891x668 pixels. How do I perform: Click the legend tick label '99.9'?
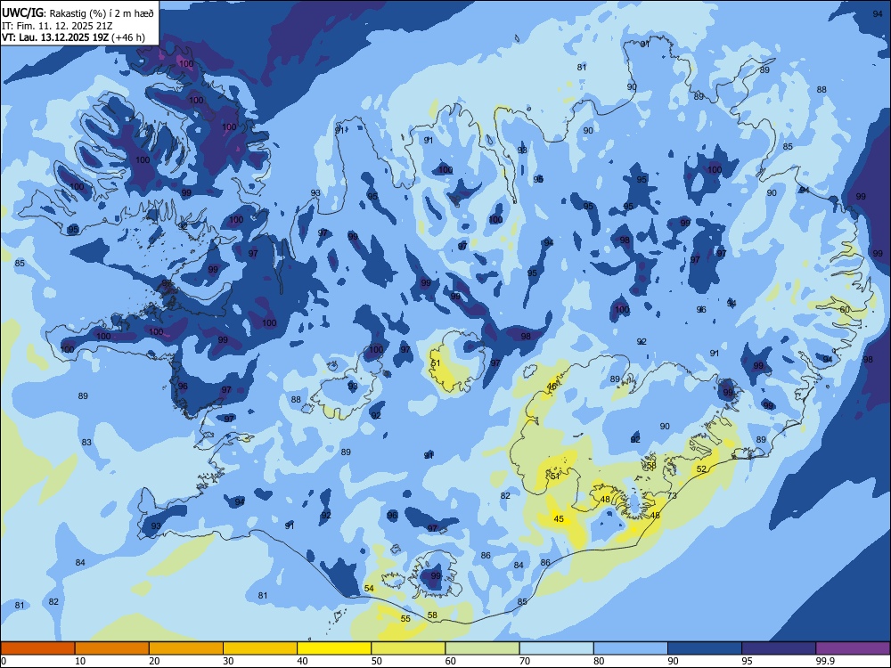pos(825,661)
